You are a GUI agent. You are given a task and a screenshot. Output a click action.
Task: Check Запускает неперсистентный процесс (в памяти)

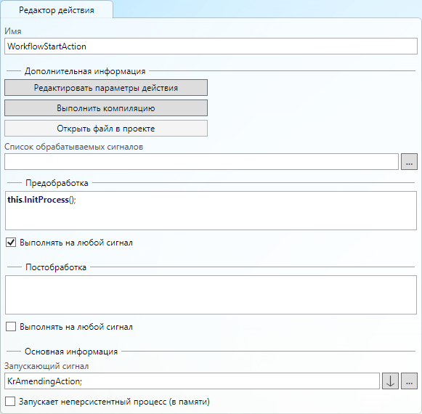pyautogui.click(x=10, y=402)
